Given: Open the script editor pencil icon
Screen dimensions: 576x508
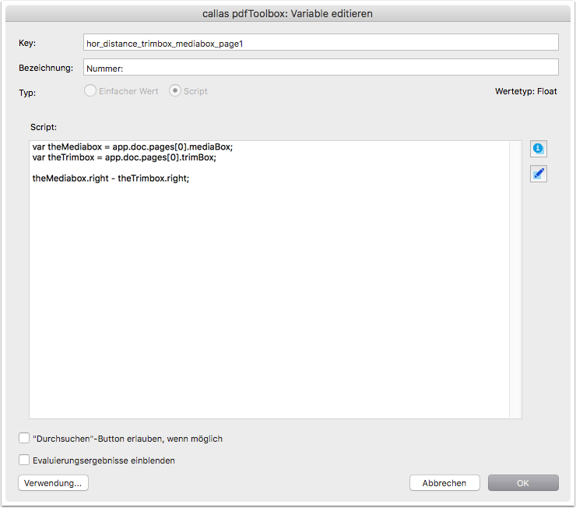Looking at the screenshot, I should click(538, 174).
